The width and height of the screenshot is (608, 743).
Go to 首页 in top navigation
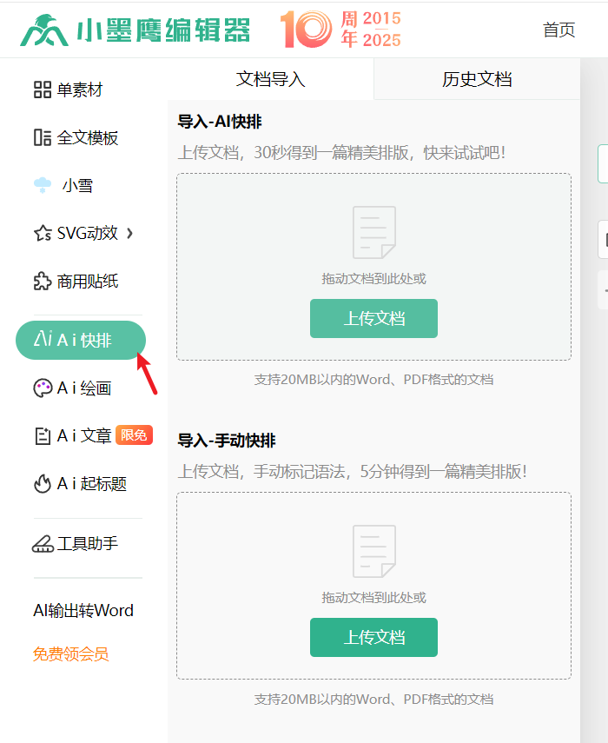pos(558,30)
